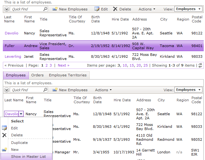Click the magnifier icon in lower Quick Find
Screen dimensions: 205x160
(45, 90)
